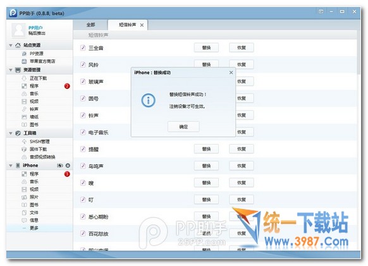Image resolution: width=368 pixels, height=266 pixels.
Task: Open the title bar menu button
Action: (x=321, y=11)
